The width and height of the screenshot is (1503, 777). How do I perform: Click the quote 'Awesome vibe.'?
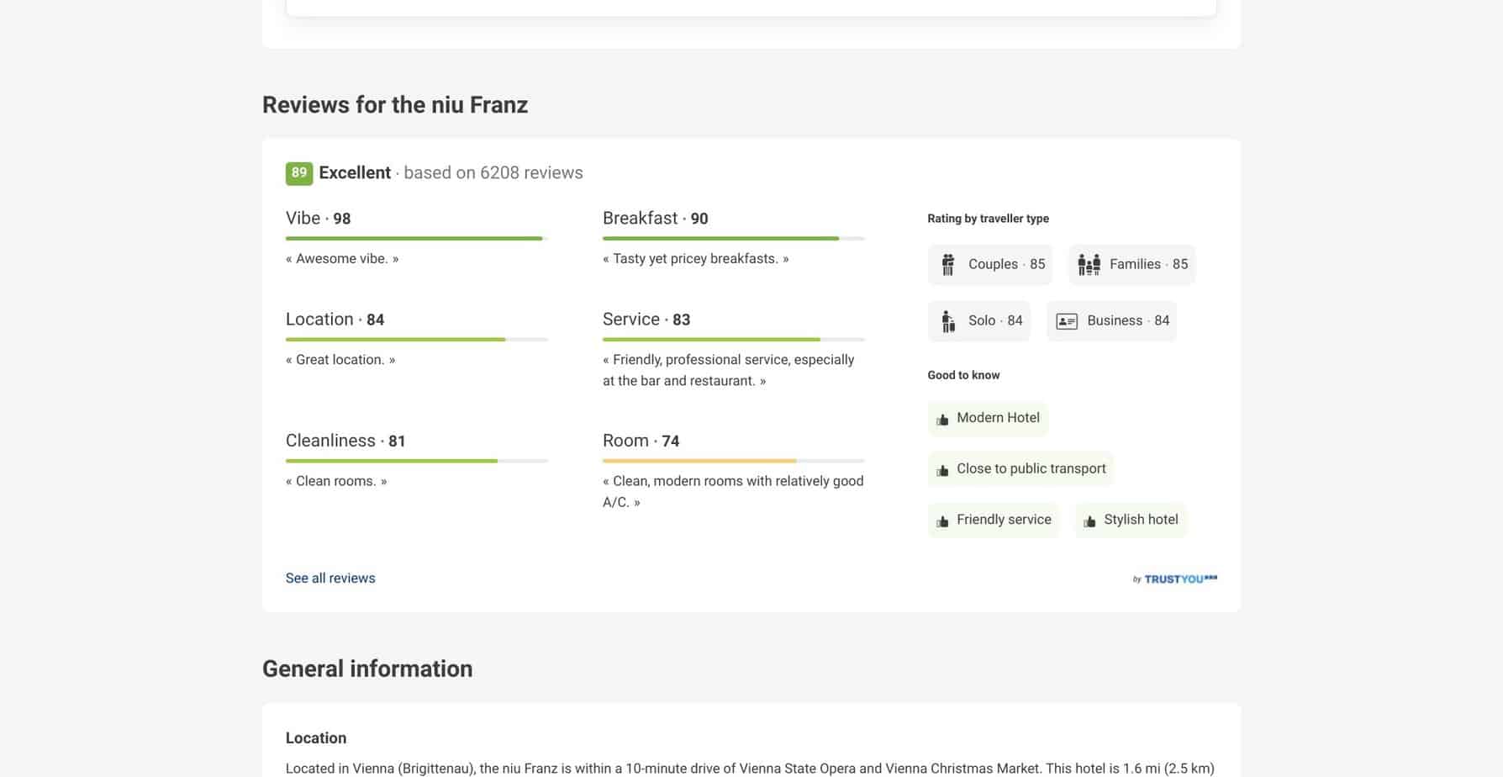342,259
